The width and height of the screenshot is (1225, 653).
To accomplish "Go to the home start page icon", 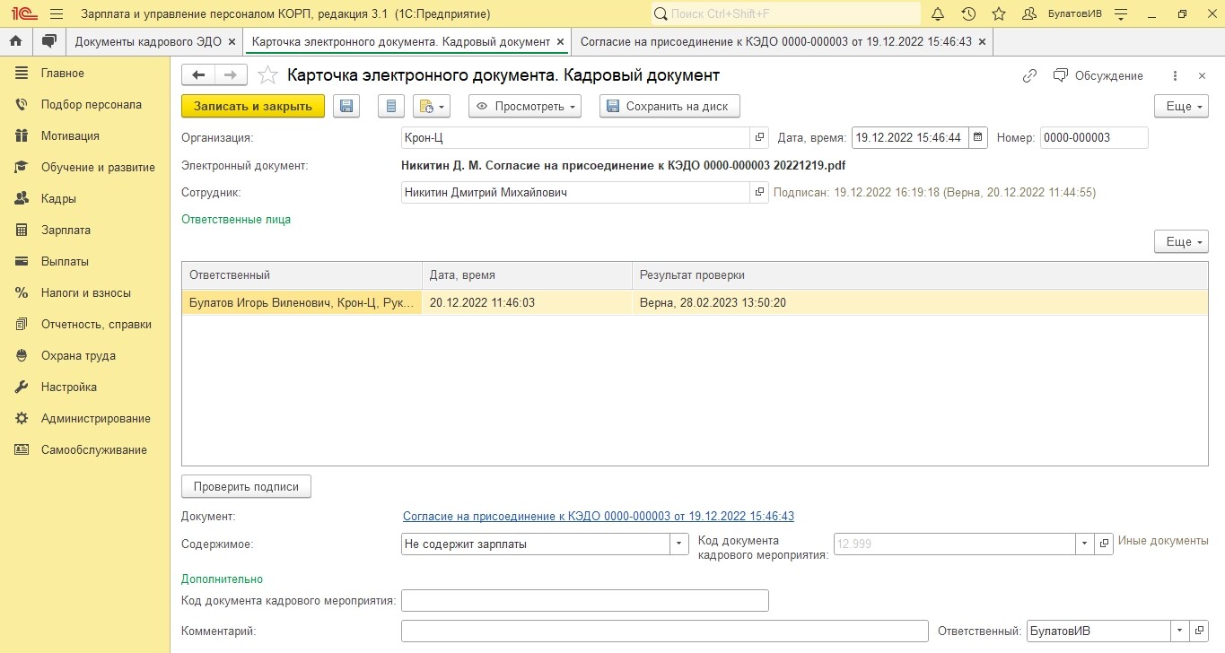I will [x=15, y=41].
